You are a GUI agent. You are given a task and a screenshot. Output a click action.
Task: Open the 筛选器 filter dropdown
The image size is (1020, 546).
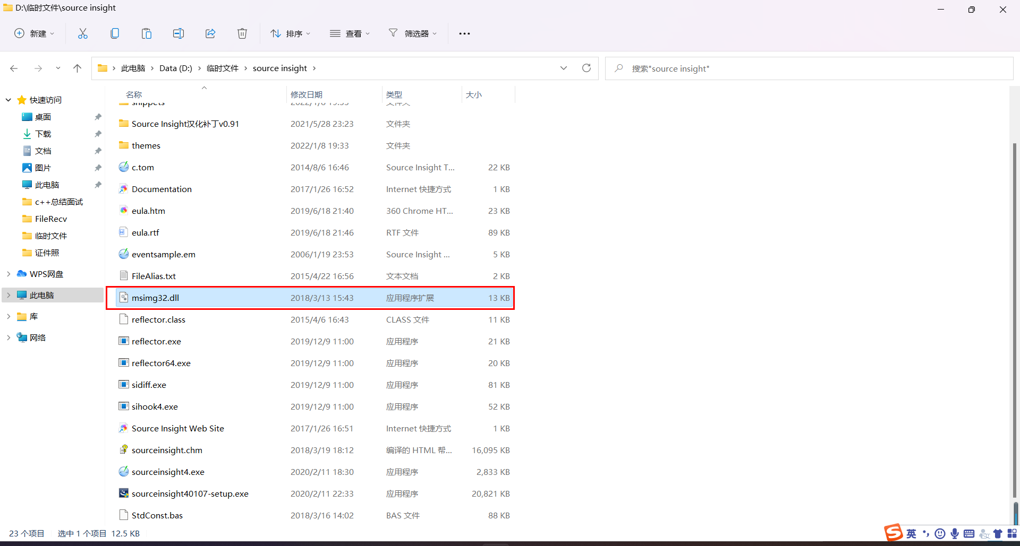tap(413, 33)
